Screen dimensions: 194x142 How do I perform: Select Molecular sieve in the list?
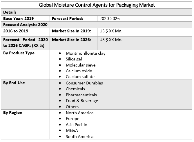[x=81, y=65]
